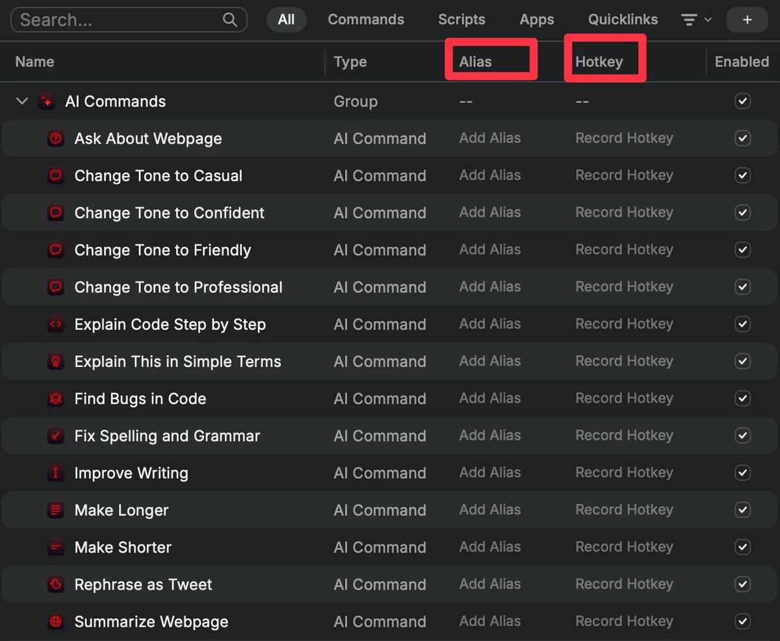Record Hotkey for Improve Writing

coord(624,473)
